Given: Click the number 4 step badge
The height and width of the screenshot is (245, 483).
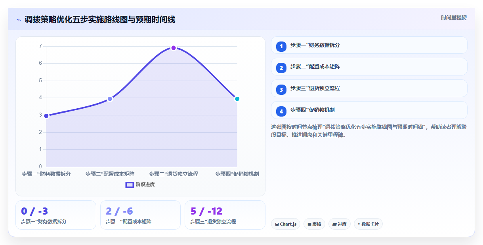Looking at the screenshot, I should pos(281,111).
